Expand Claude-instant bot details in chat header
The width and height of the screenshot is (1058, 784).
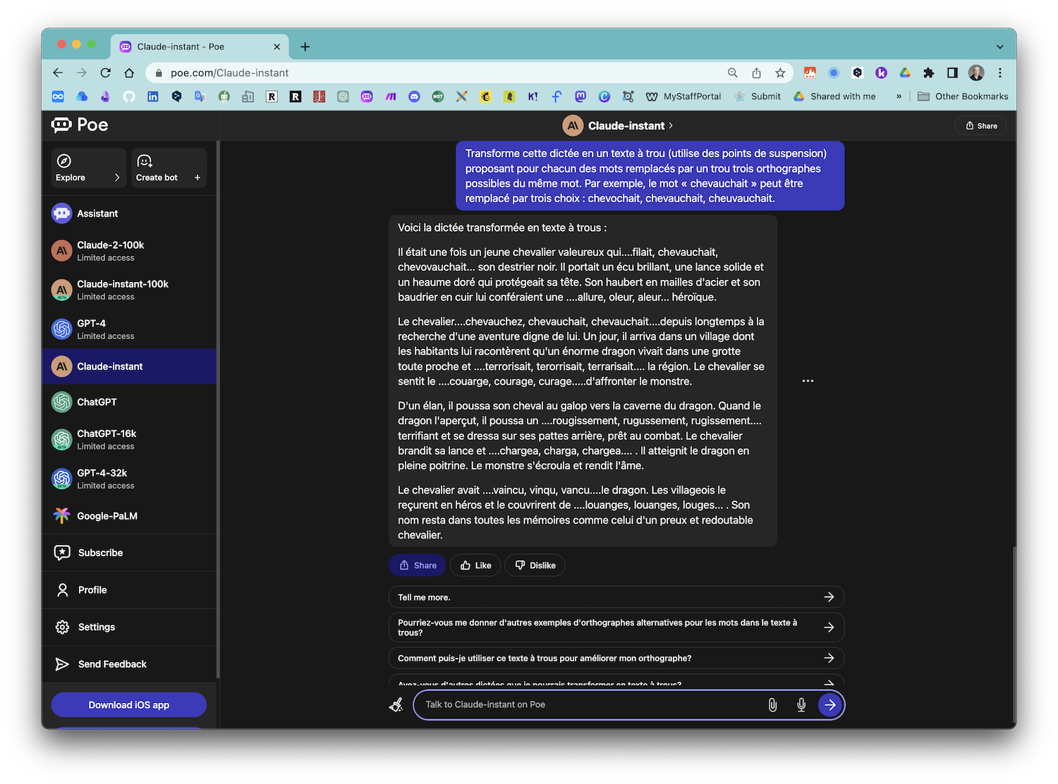pyautogui.click(x=618, y=125)
